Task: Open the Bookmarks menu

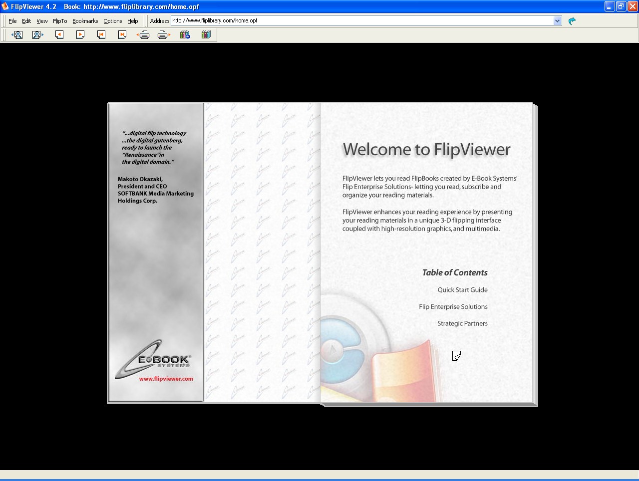Action: point(85,21)
